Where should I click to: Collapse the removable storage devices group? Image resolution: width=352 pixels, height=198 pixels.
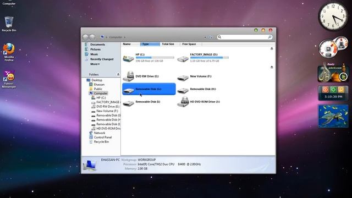coord(272,67)
